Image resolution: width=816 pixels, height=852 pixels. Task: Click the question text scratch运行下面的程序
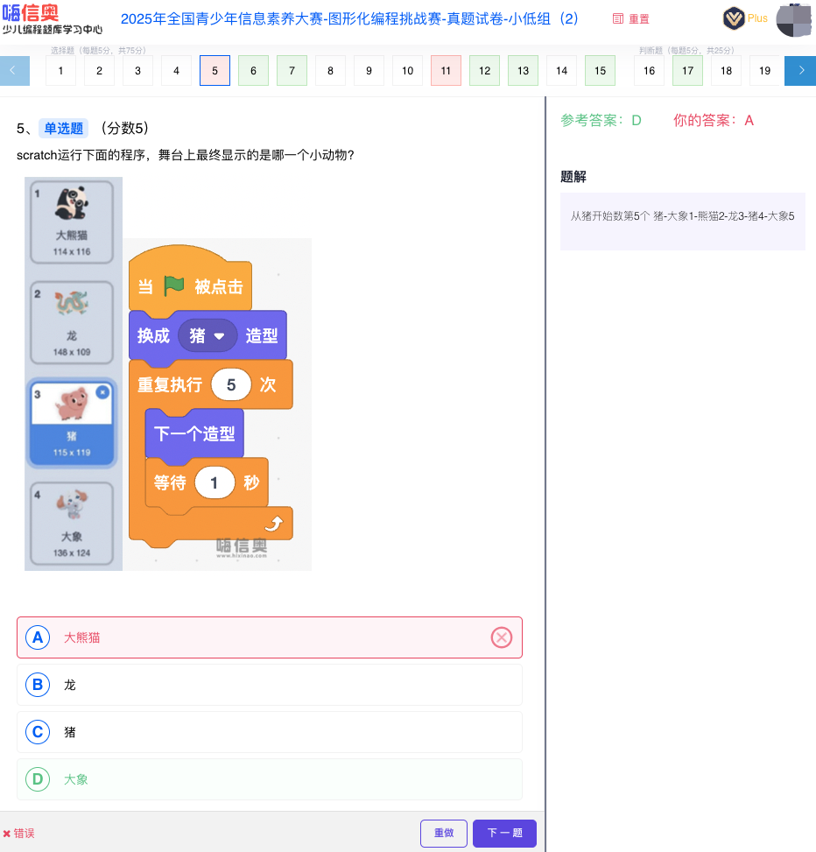pyautogui.click(x=186, y=155)
